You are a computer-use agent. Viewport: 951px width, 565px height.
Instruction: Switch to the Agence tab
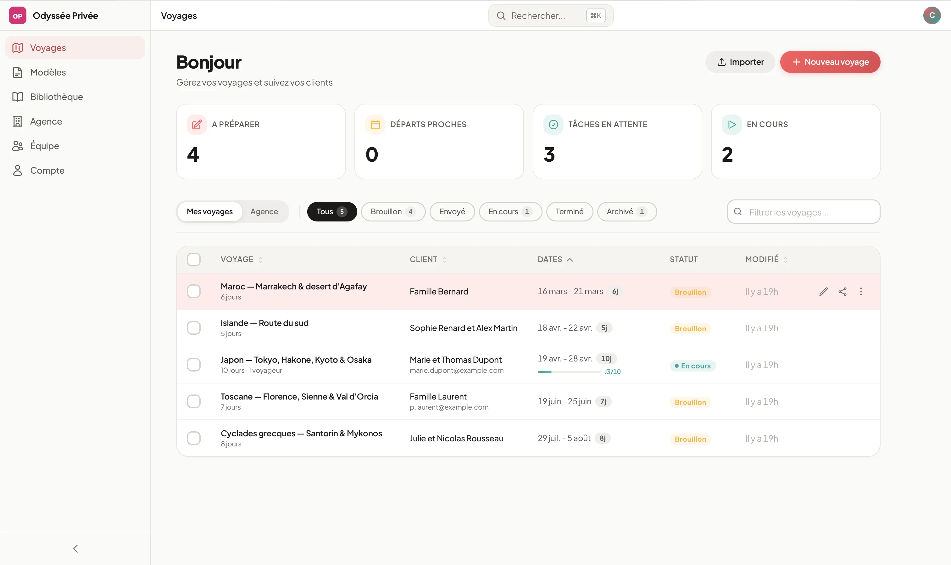264,212
